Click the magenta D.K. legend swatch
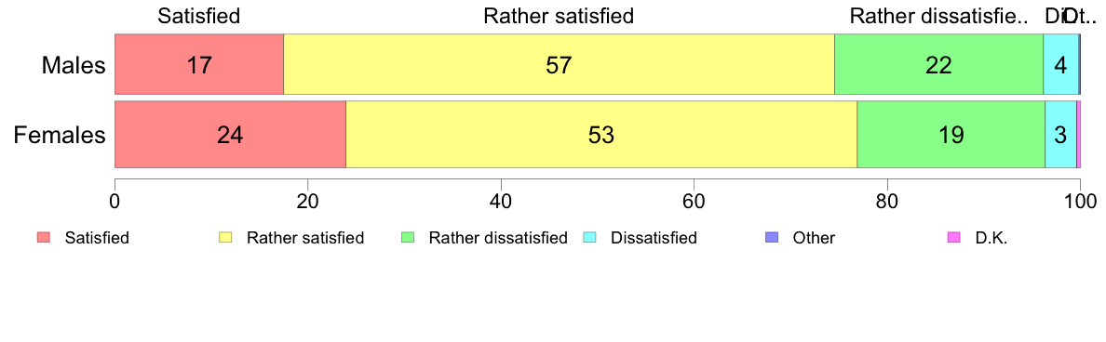The width and height of the screenshot is (1106, 342). click(x=953, y=238)
